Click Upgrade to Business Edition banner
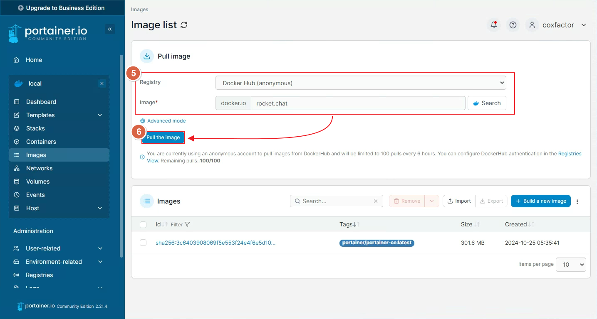The height and width of the screenshot is (319, 597). pyautogui.click(x=62, y=8)
